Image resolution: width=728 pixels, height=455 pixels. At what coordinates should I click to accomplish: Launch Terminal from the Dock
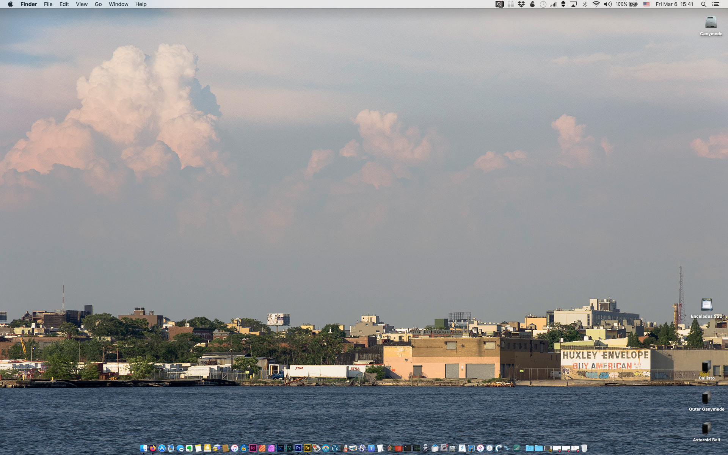point(408,448)
